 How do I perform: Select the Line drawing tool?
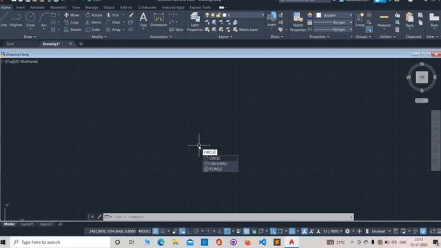tap(3, 20)
